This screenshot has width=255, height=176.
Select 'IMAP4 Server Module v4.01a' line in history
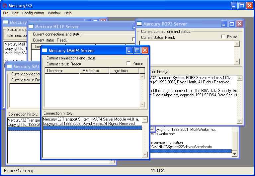point(92,119)
